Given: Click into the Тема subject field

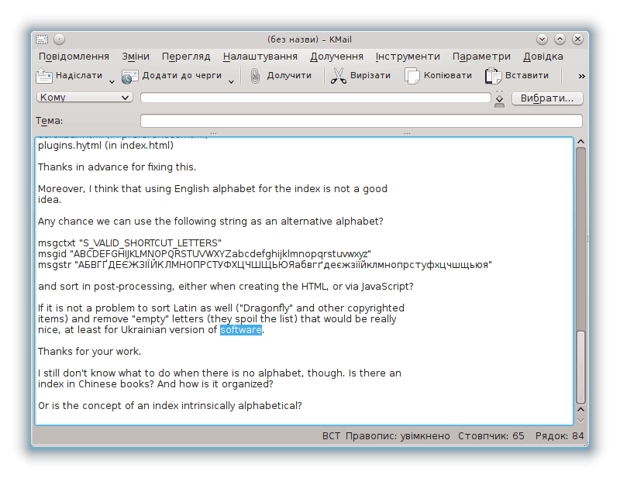Looking at the screenshot, I should tap(360, 121).
